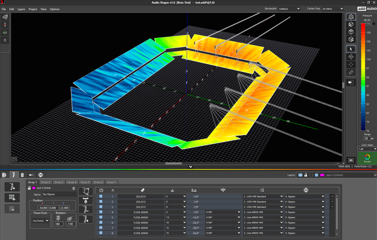Open the View menu
Viewport: 377px width, 240px height.
tap(43, 9)
